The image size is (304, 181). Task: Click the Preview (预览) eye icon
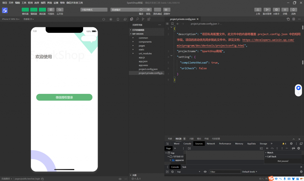[148, 10]
